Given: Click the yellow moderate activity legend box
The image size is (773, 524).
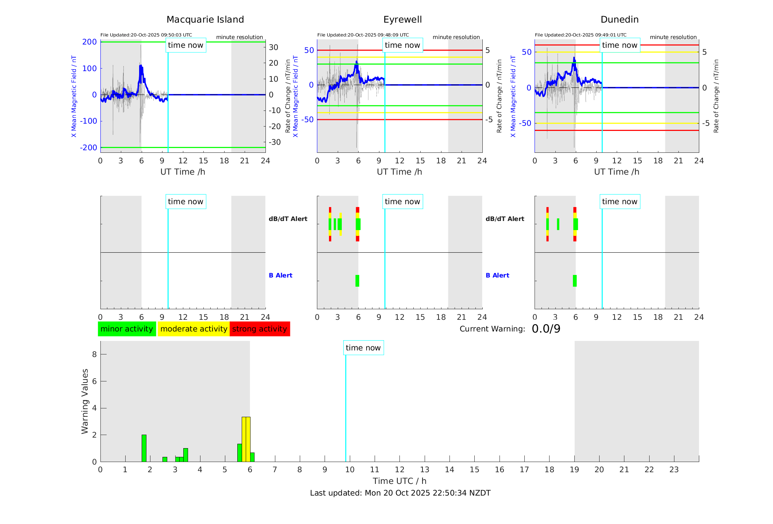Looking at the screenshot, I should point(194,329).
